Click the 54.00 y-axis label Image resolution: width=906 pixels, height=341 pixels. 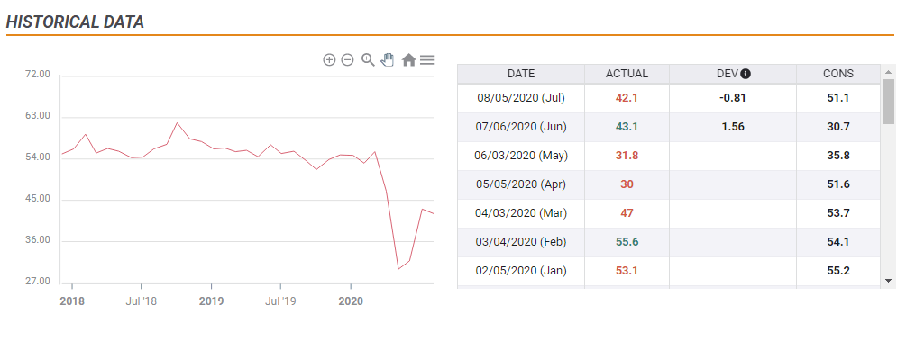tap(37, 157)
